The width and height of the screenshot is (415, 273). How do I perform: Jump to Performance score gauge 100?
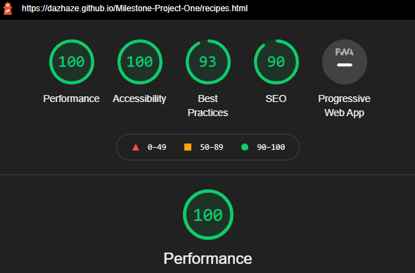coord(72,62)
